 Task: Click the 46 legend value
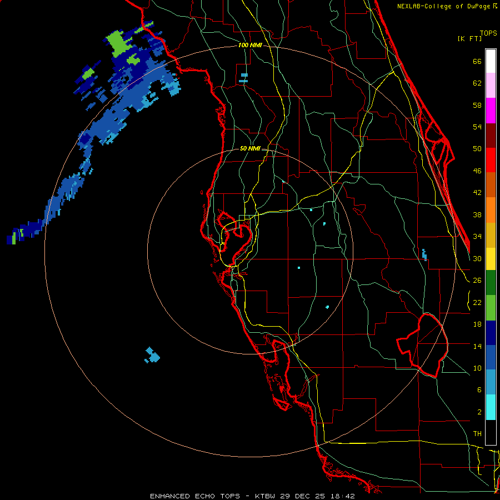[477, 171]
